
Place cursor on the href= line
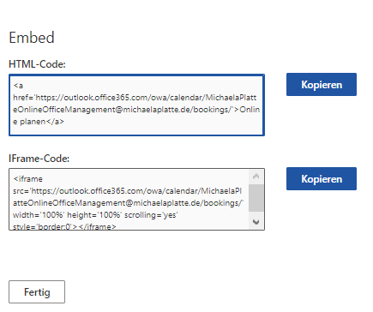[135, 98]
